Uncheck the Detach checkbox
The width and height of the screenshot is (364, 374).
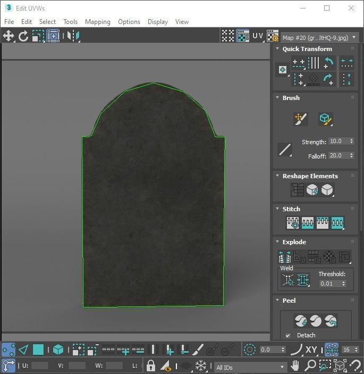(288, 335)
